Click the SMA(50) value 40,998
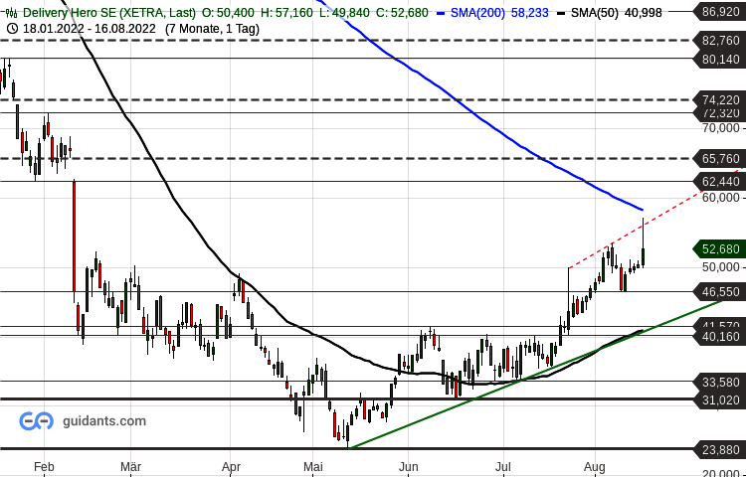This screenshot has width=746, height=477. [x=643, y=13]
